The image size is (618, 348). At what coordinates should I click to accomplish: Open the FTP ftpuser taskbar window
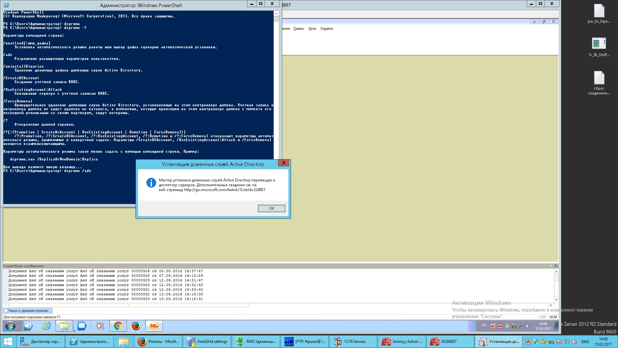[305, 342]
